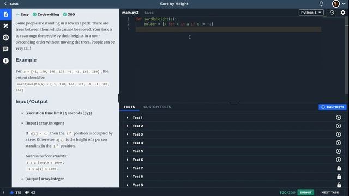Image resolution: width=349 pixels, height=196 pixels.
Task: Expand Test 5 row
Action: click(x=233, y=151)
